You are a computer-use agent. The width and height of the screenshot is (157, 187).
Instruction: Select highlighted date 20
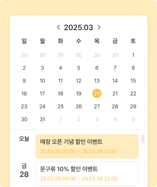coord(97,93)
